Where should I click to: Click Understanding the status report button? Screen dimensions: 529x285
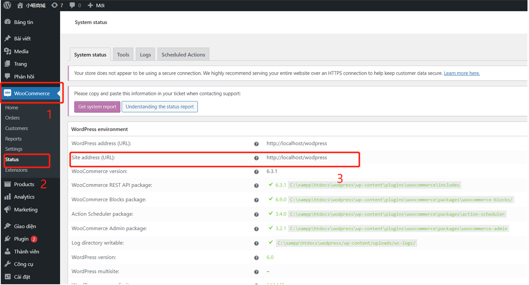160,107
